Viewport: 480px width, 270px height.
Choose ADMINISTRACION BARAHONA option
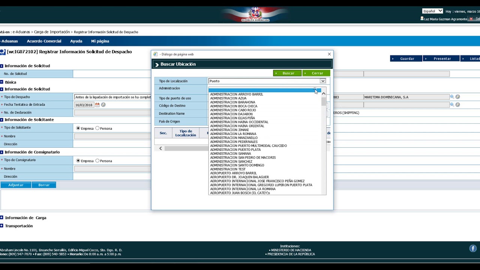click(x=232, y=102)
